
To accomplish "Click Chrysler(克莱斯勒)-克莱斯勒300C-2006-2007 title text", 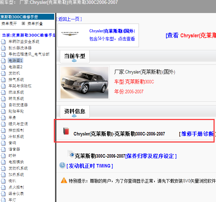I will [119, 134].
